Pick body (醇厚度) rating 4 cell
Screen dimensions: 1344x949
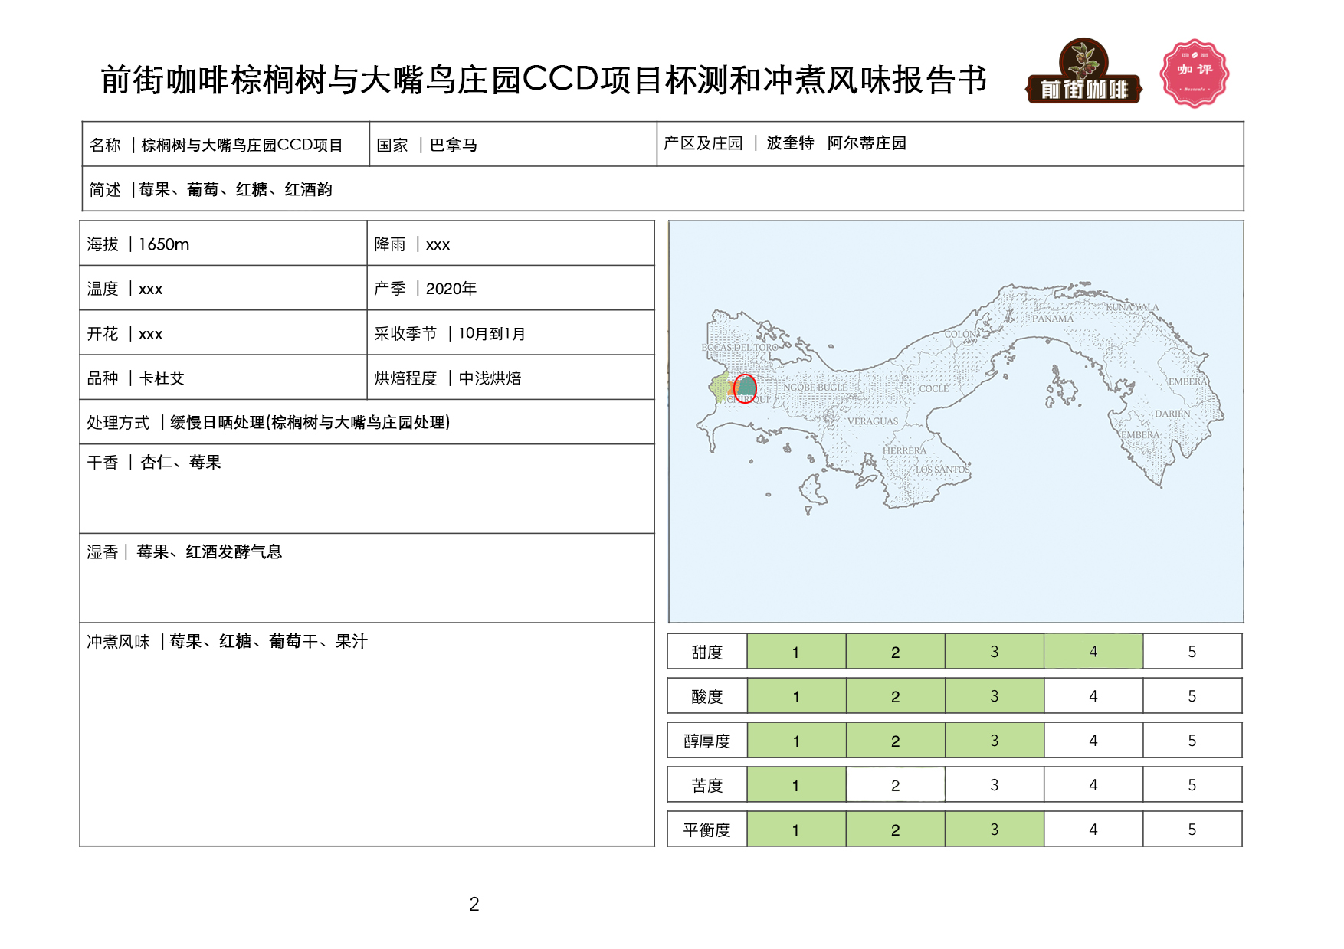click(x=1093, y=741)
